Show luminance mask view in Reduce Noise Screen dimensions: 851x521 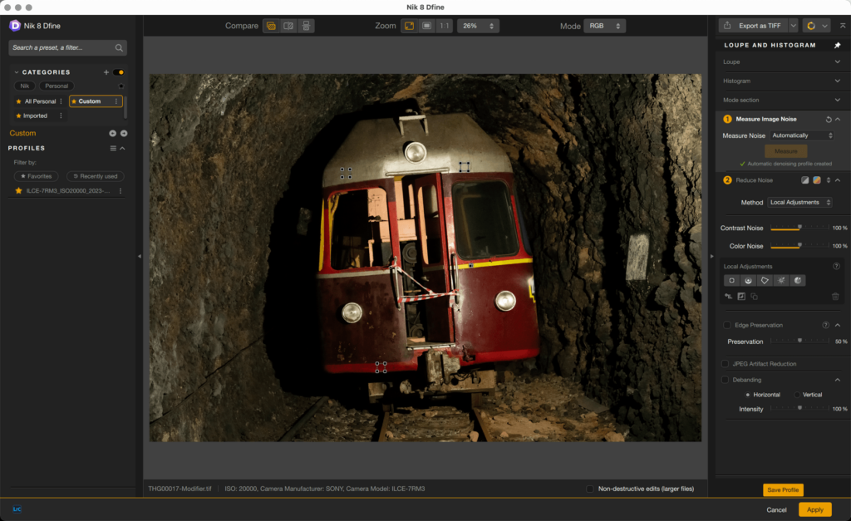(804, 180)
